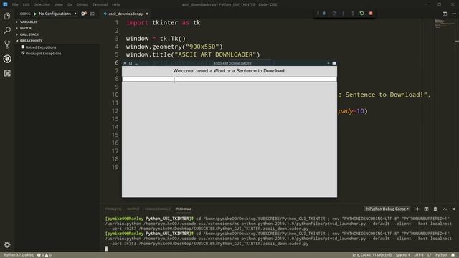Viewport: 459px width, 258px height.
Task: Open the Selection menu
Action: point(42,4)
